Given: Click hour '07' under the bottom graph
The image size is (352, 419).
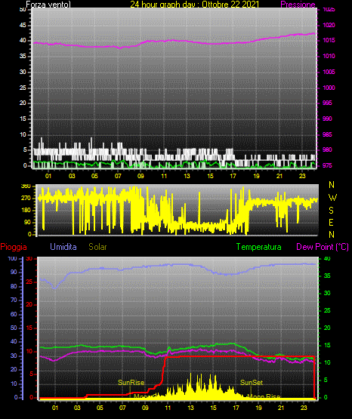Looking at the screenshot, I should pos(122,408).
